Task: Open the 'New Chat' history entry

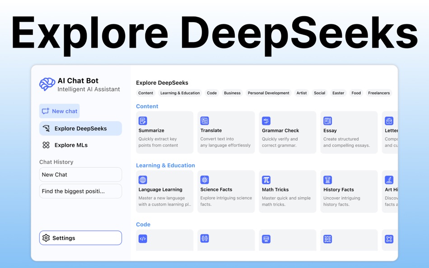Action: pos(80,175)
